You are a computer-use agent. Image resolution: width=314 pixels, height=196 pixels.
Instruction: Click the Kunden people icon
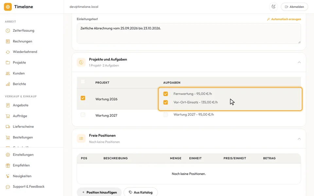(x=8, y=73)
